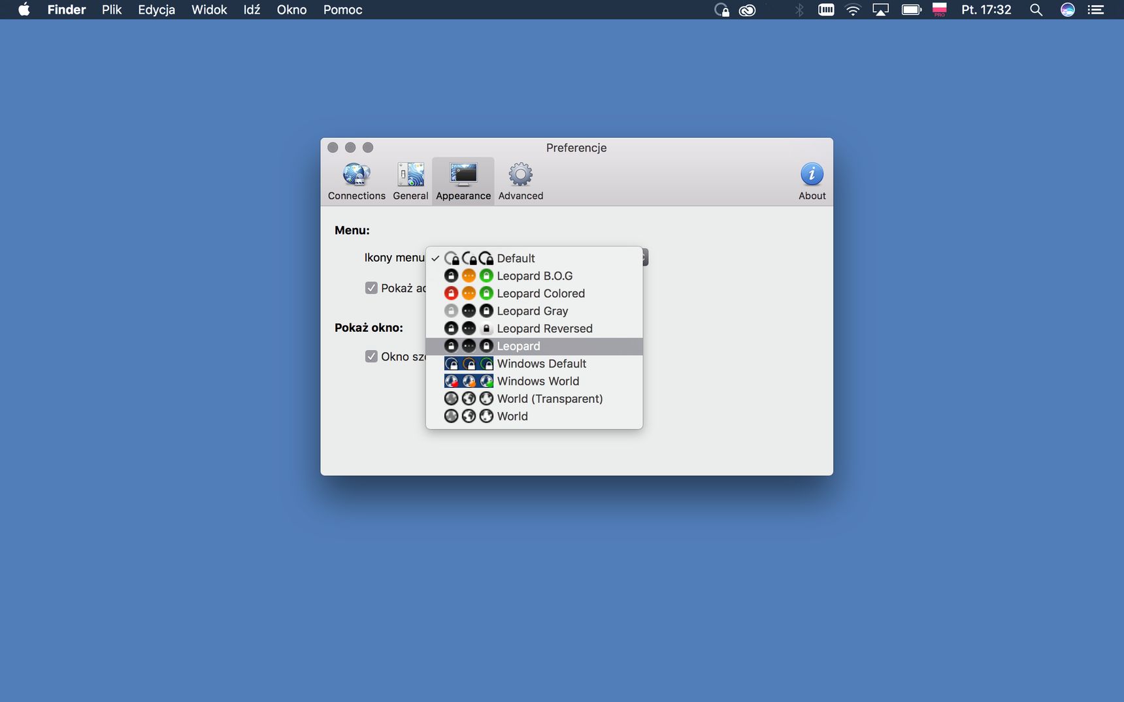Screen dimensions: 1124x702
Task: Toggle the Okno checkbox under Pokaż okno
Action: pos(371,357)
